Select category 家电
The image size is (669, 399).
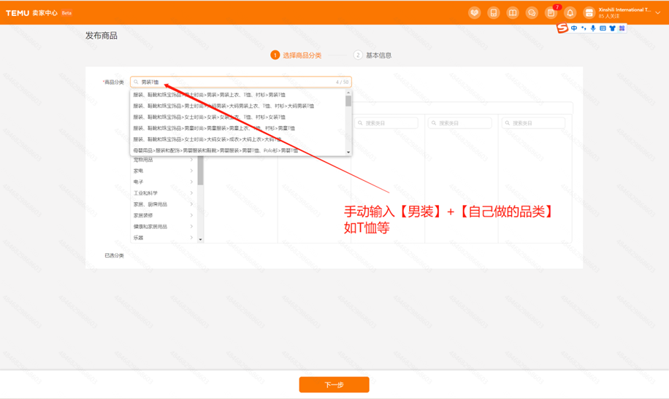click(x=138, y=171)
